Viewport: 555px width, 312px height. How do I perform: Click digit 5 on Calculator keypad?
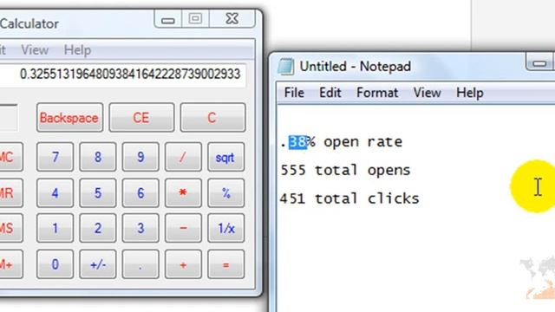click(98, 192)
